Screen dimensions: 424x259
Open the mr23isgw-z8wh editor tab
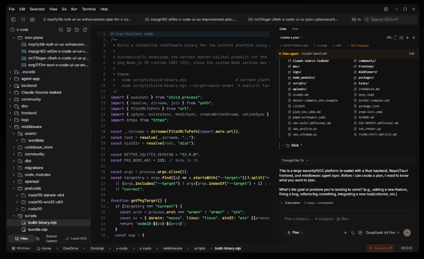click(293, 19)
